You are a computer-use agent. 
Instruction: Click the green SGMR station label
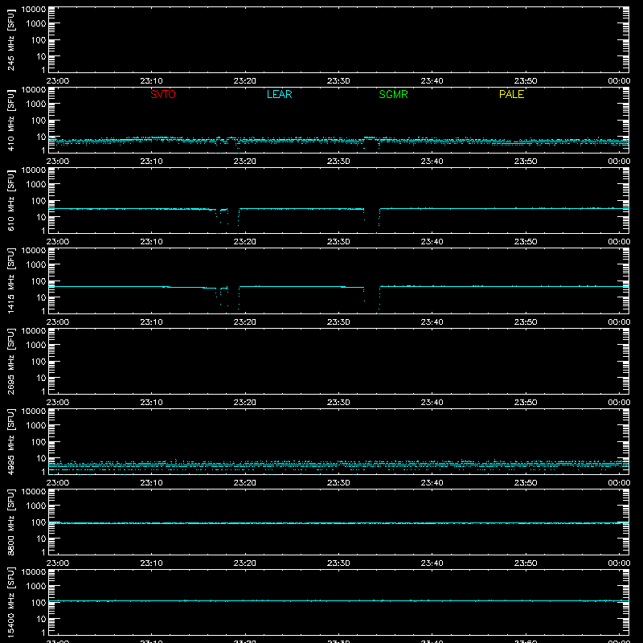[x=393, y=94]
